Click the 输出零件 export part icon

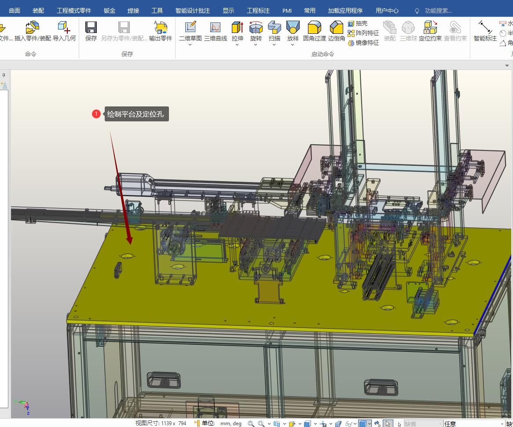[161, 28]
